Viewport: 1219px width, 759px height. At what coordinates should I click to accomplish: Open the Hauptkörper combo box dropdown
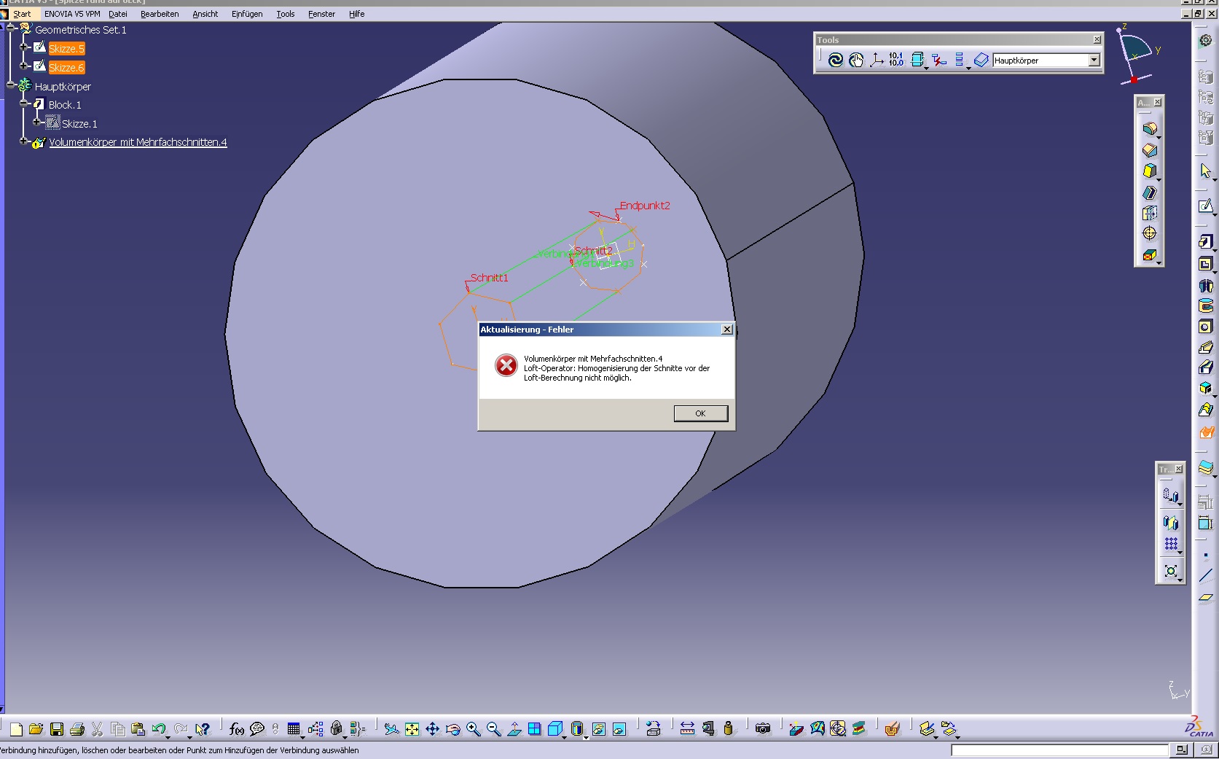click(x=1094, y=61)
